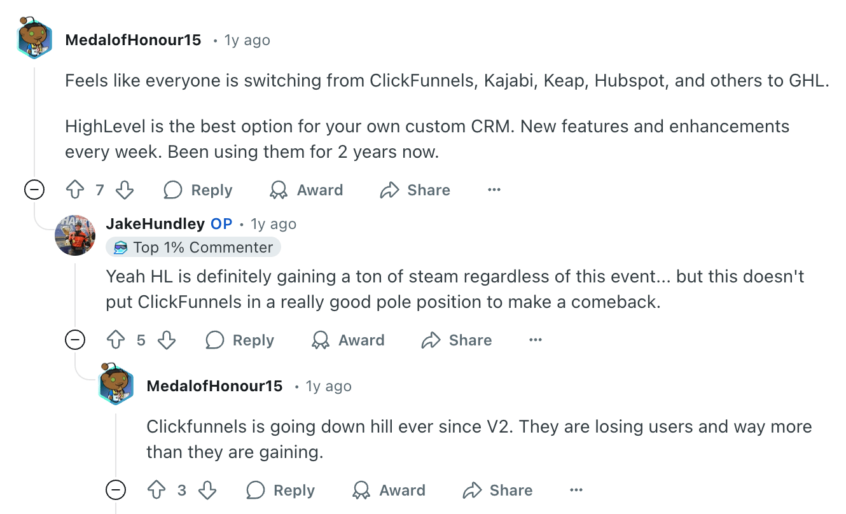Open JakeHundley's user profile link
Image resolution: width=846 pixels, height=514 pixels.
[155, 224]
